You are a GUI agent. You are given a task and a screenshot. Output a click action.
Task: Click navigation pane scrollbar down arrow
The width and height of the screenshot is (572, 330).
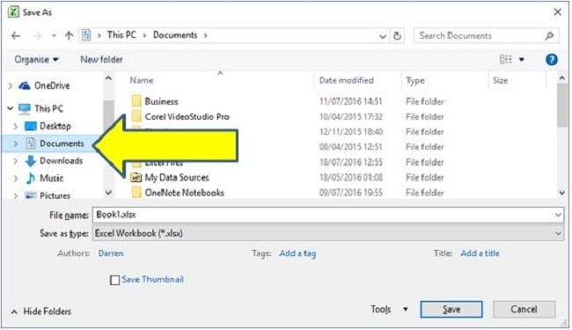pos(108,193)
